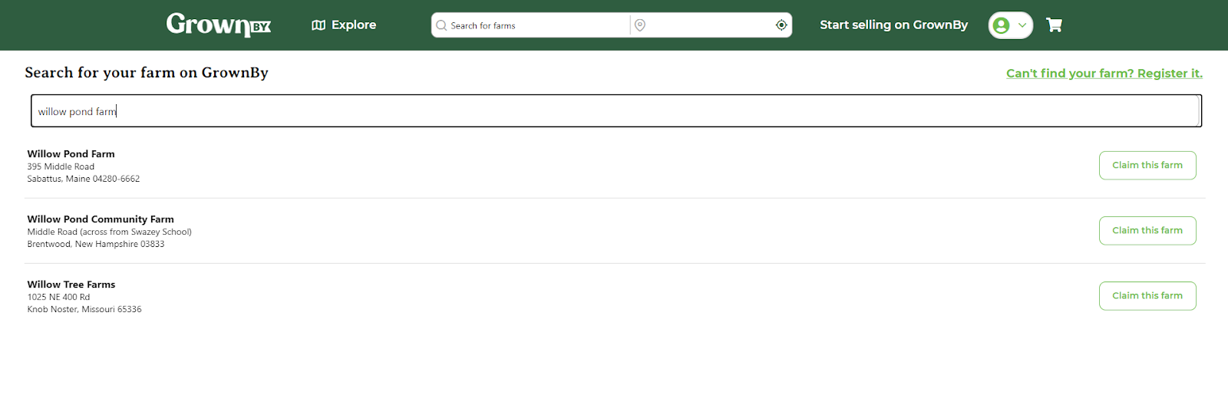Claim Willow Pond Farm in Sabattus
The image size is (1228, 405).
point(1147,166)
